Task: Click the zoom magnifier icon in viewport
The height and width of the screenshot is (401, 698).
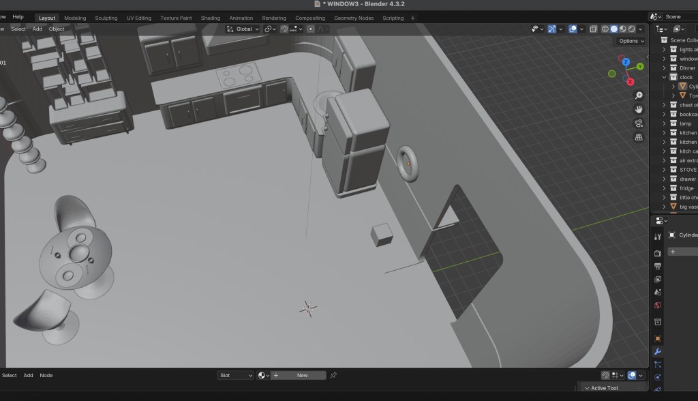Action: coord(639,95)
